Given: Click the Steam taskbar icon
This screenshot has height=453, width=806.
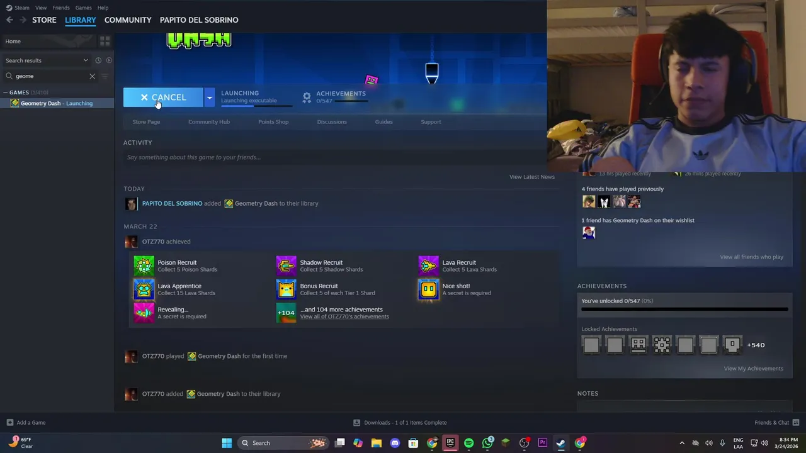Looking at the screenshot, I should tap(560, 443).
